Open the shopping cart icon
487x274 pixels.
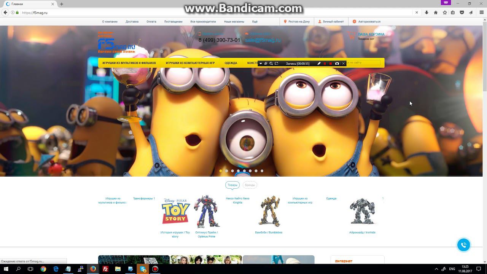pos(352,35)
